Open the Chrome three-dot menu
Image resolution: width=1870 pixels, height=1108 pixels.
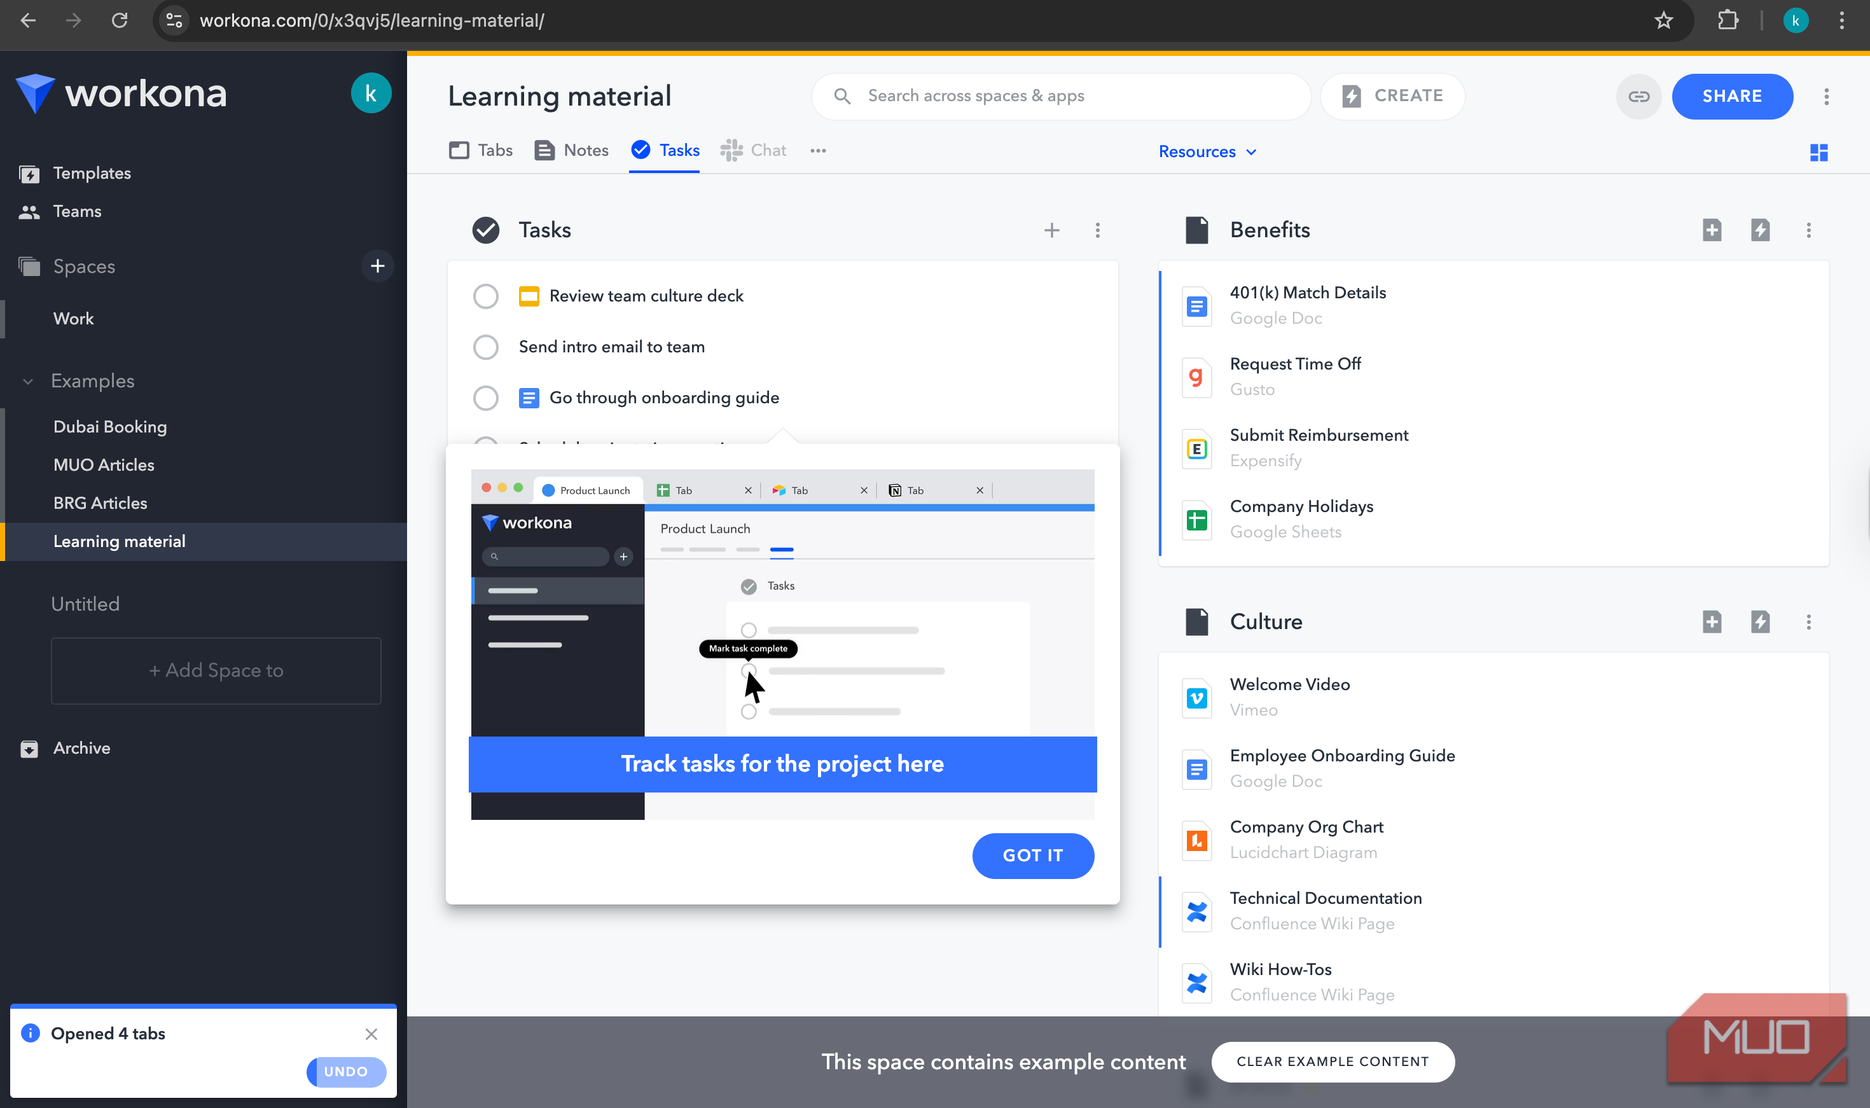(1841, 21)
